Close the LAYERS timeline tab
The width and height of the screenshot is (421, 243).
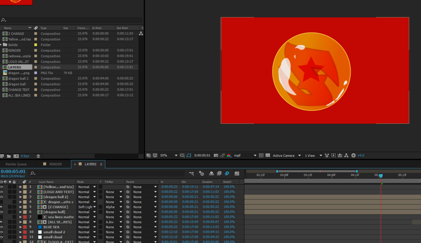(75, 164)
